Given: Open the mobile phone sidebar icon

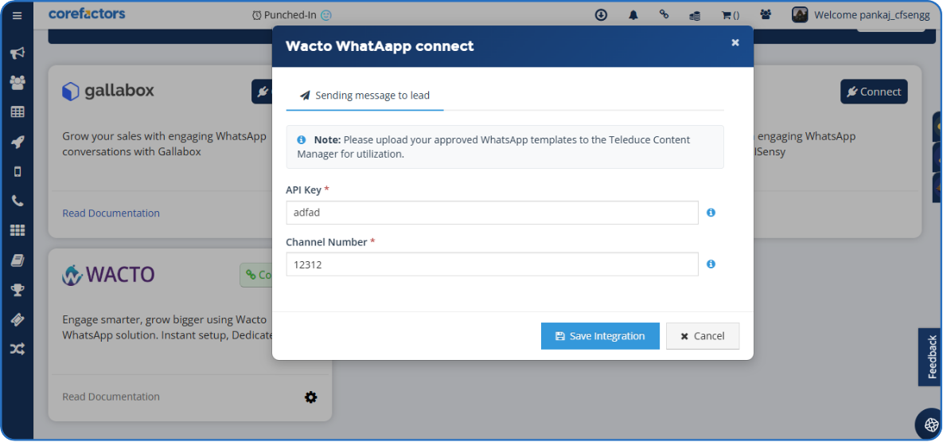Looking at the screenshot, I should pyautogui.click(x=18, y=171).
